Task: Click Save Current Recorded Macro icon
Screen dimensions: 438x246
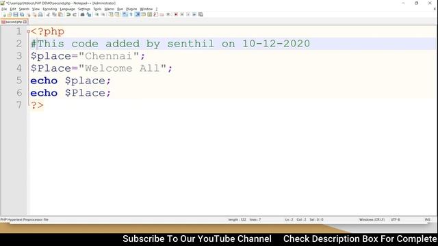Action: pos(201,14)
